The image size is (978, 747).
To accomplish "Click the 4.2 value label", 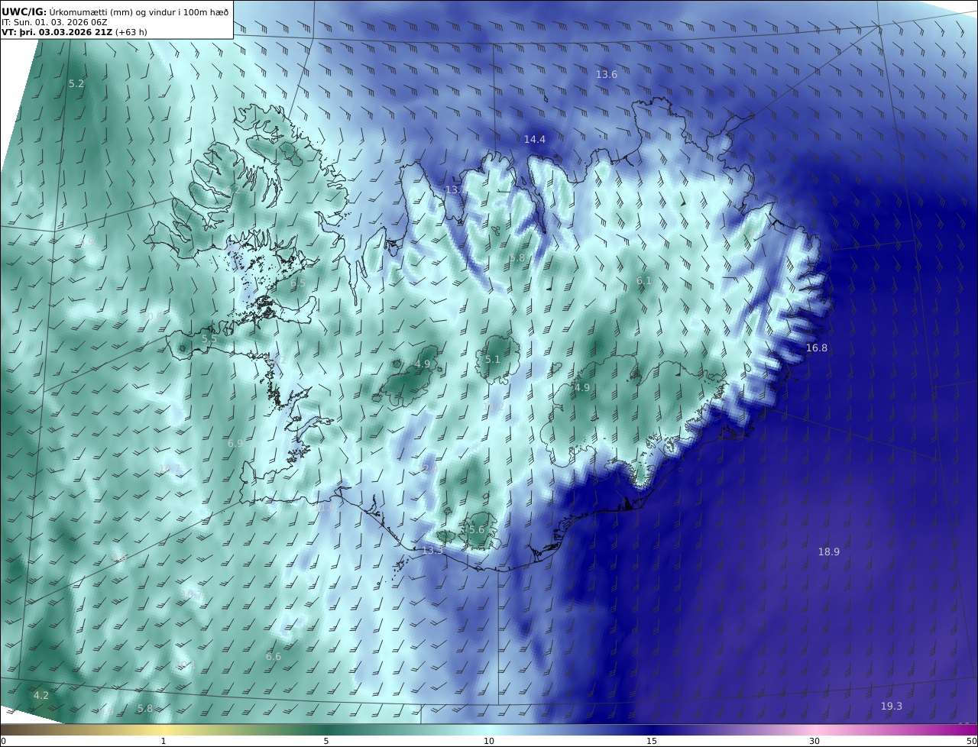I will pyautogui.click(x=41, y=695).
